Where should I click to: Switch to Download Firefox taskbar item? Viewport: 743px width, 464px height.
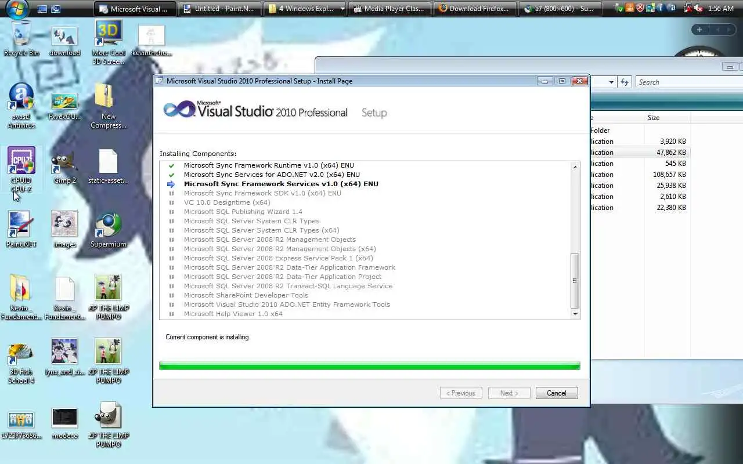tap(475, 9)
